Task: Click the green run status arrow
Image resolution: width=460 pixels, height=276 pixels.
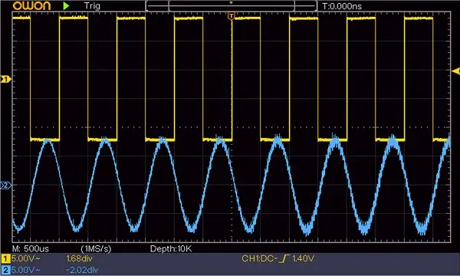Action: click(x=66, y=5)
